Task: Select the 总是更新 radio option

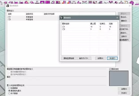Action: pos(9,88)
